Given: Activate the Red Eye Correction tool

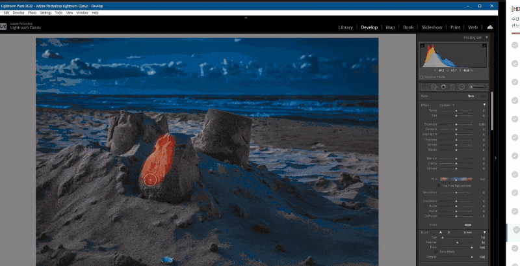Looking at the screenshot, I should (x=443, y=87).
